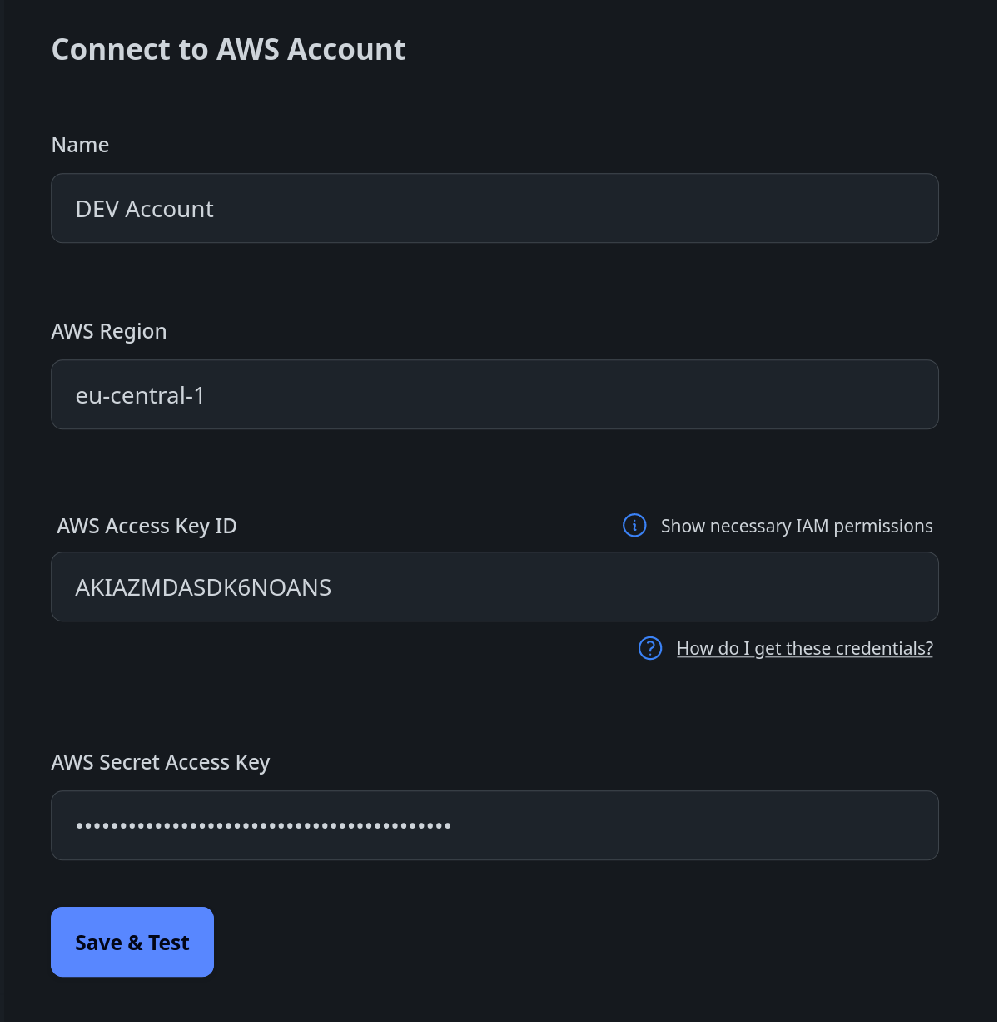Click inside the AWS Secret Access Key field
The height and width of the screenshot is (1030, 1004).
click(x=495, y=825)
